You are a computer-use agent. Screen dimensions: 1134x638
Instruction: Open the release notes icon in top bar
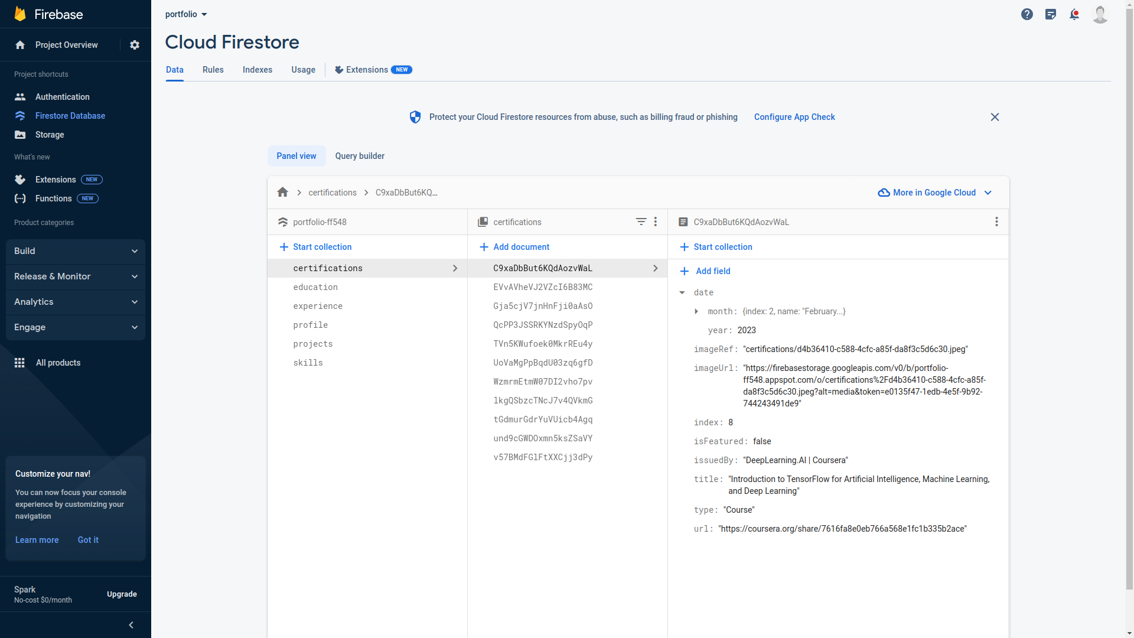coord(1050,14)
